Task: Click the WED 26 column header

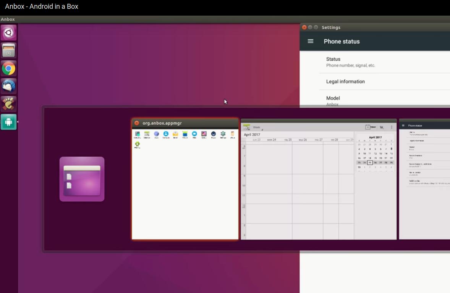Action: click(303, 140)
